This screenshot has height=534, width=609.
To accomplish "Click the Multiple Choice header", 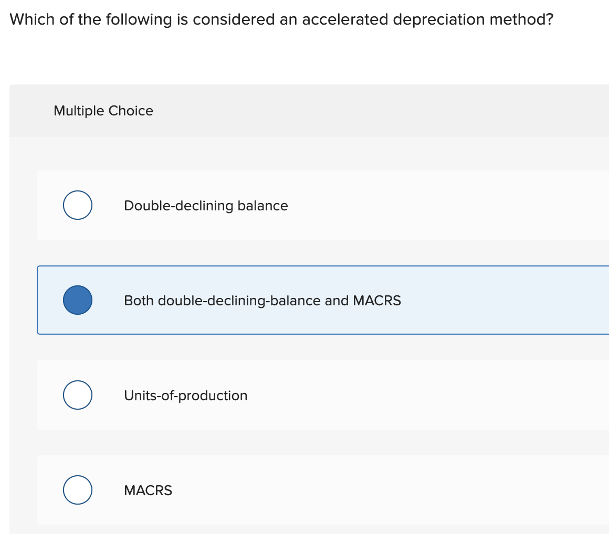I will pyautogui.click(x=103, y=111).
